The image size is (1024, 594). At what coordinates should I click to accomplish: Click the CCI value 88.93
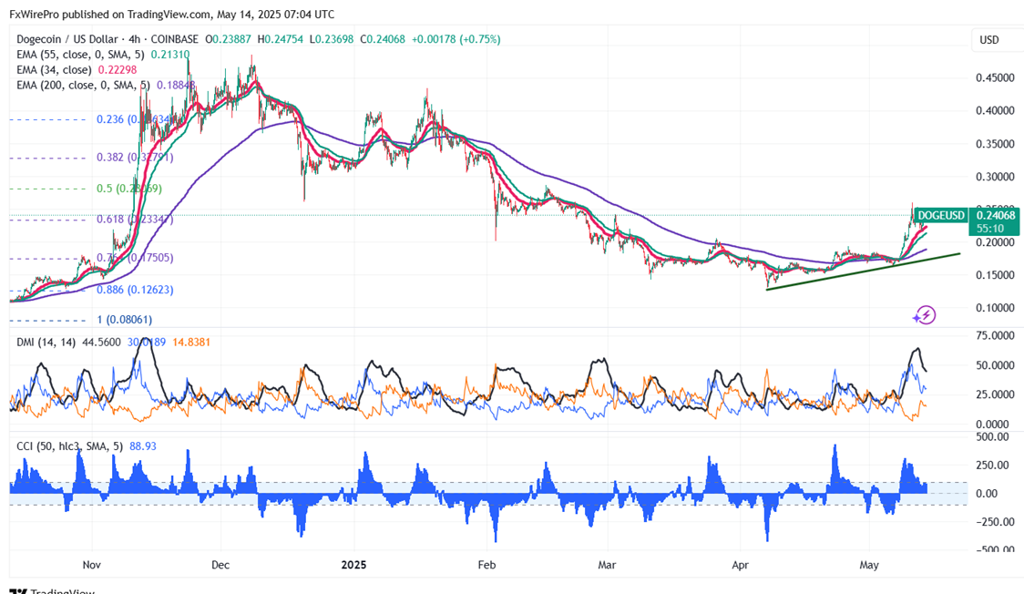pos(143,446)
